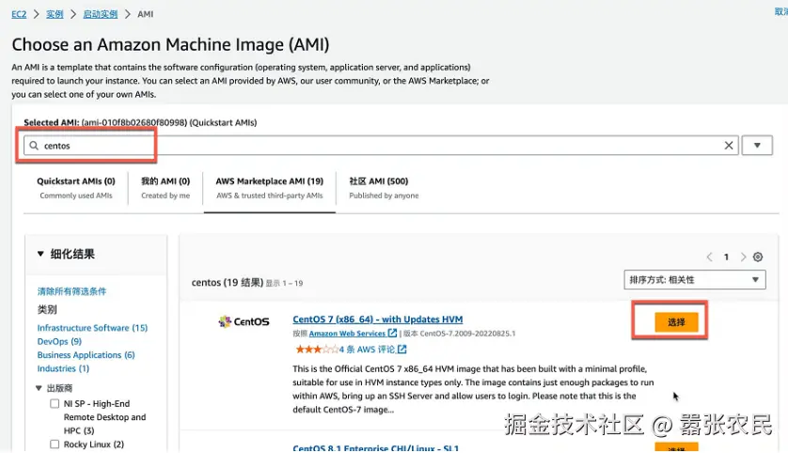788x453 pixels.
Task: Clear the search field with the X icon
Action: click(x=728, y=146)
